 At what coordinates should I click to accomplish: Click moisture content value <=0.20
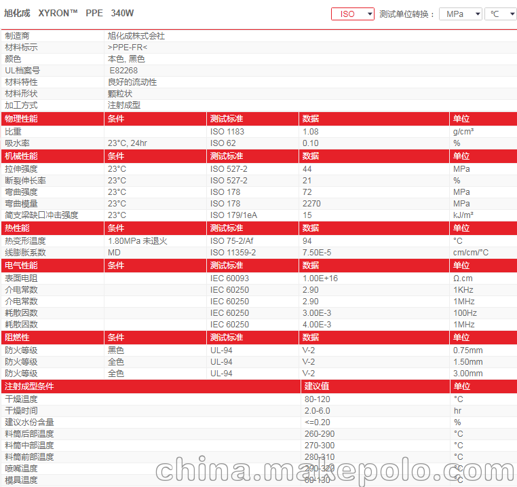(x=318, y=422)
